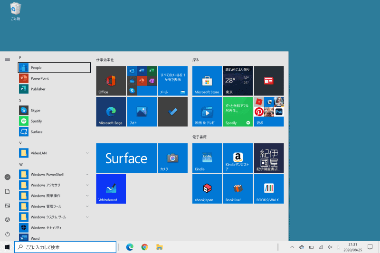The image size is (380, 253).
Task: Open Settings gear in Start sidebar
Action: pos(8,220)
